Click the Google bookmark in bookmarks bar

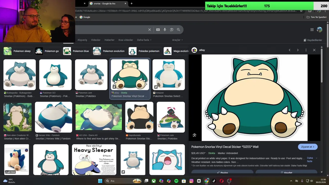click(x=85, y=17)
